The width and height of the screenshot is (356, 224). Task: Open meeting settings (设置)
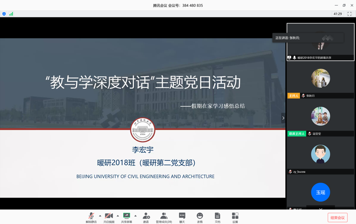tap(235, 217)
